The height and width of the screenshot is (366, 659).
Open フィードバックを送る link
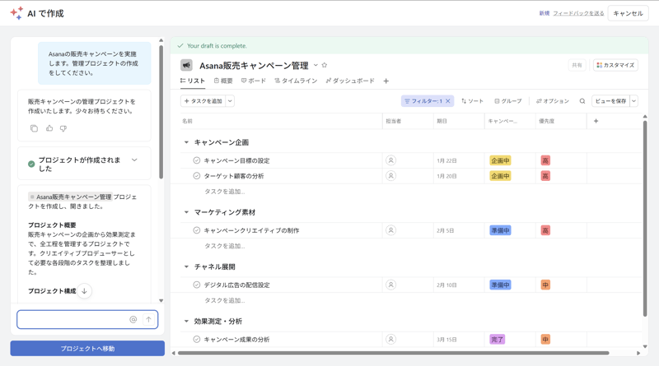click(x=578, y=13)
